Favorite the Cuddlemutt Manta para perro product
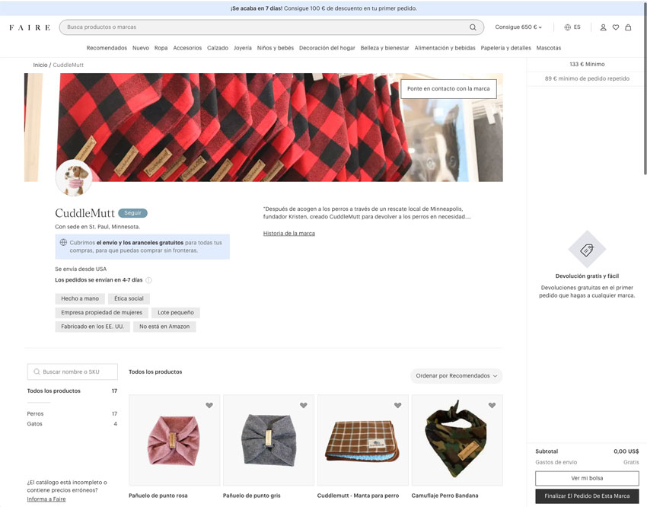This screenshot has width=647, height=507. pos(398,406)
